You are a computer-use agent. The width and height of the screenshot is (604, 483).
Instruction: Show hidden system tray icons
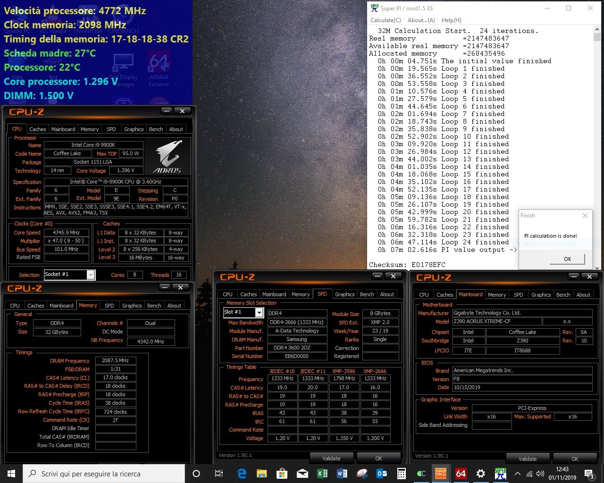click(518, 474)
